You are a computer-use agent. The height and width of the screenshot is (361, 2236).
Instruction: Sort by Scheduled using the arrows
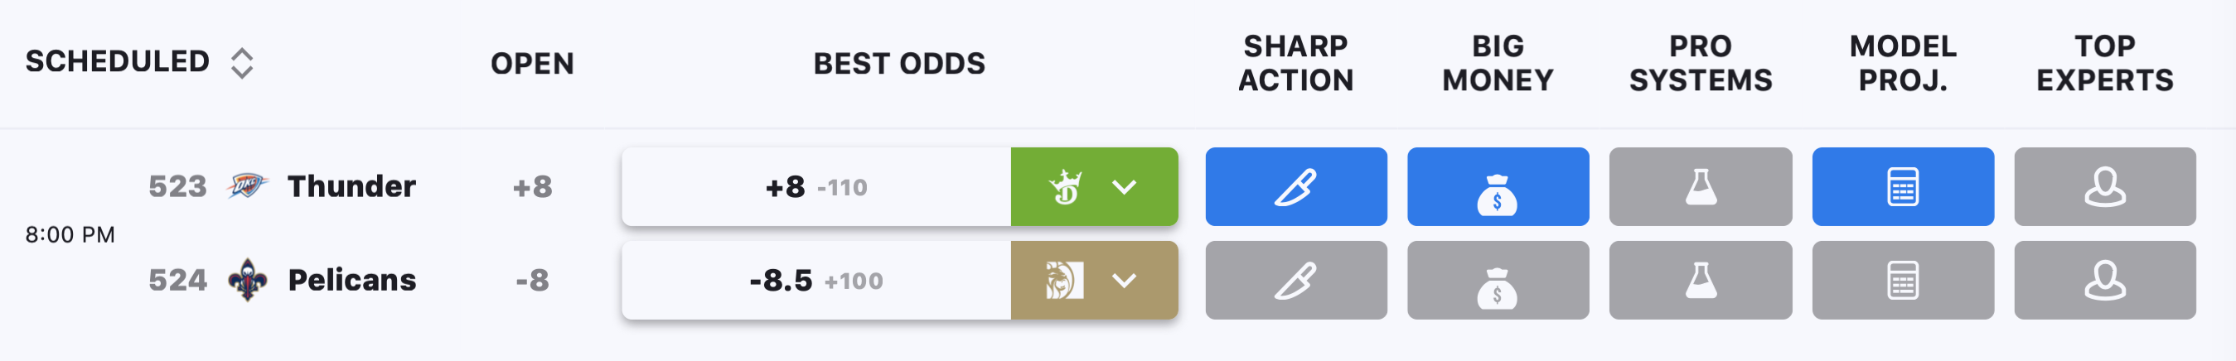pyautogui.click(x=242, y=64)
